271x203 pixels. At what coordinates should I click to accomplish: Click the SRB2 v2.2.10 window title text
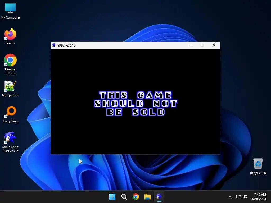[x=66, y=45]
